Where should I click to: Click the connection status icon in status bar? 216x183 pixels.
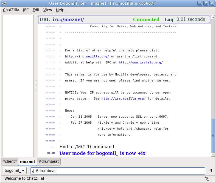click(206, 178)
